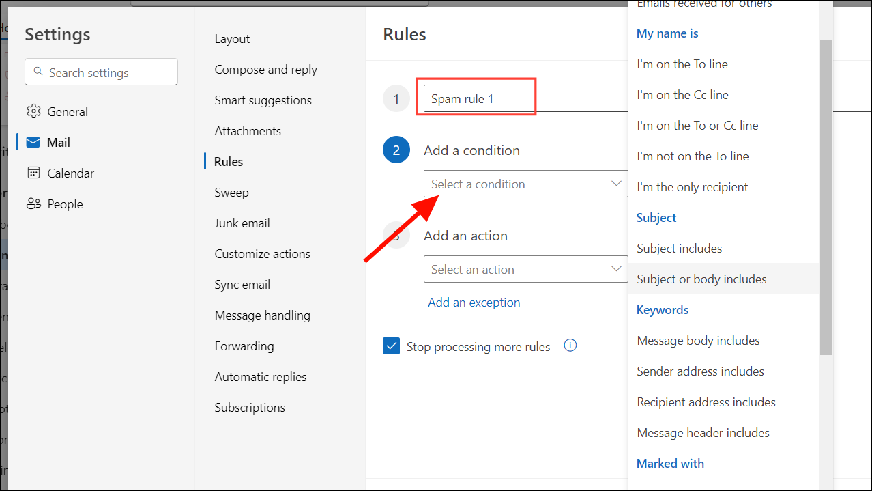The image size is (872, 491).
Task: Go to Automatic replies section
Action: 261,376
